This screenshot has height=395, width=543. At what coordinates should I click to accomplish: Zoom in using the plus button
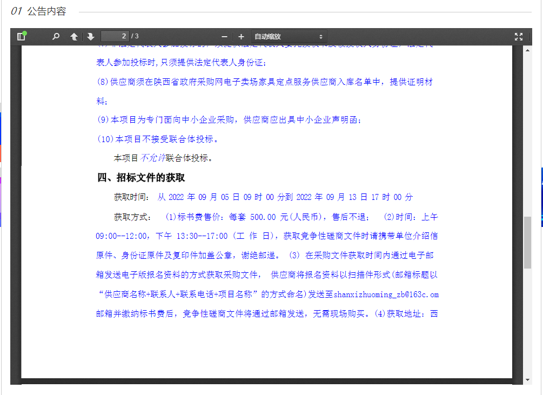[241, 37]
